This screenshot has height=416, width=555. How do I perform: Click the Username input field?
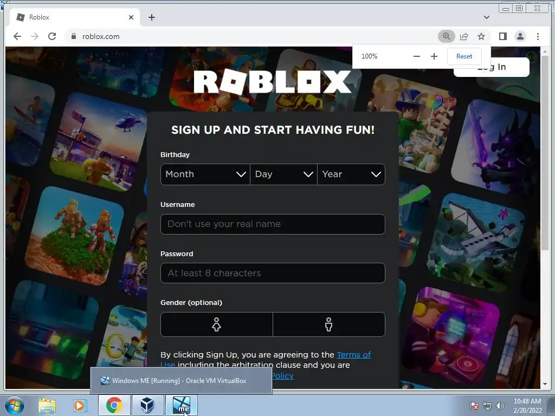(x=273, y=224)
